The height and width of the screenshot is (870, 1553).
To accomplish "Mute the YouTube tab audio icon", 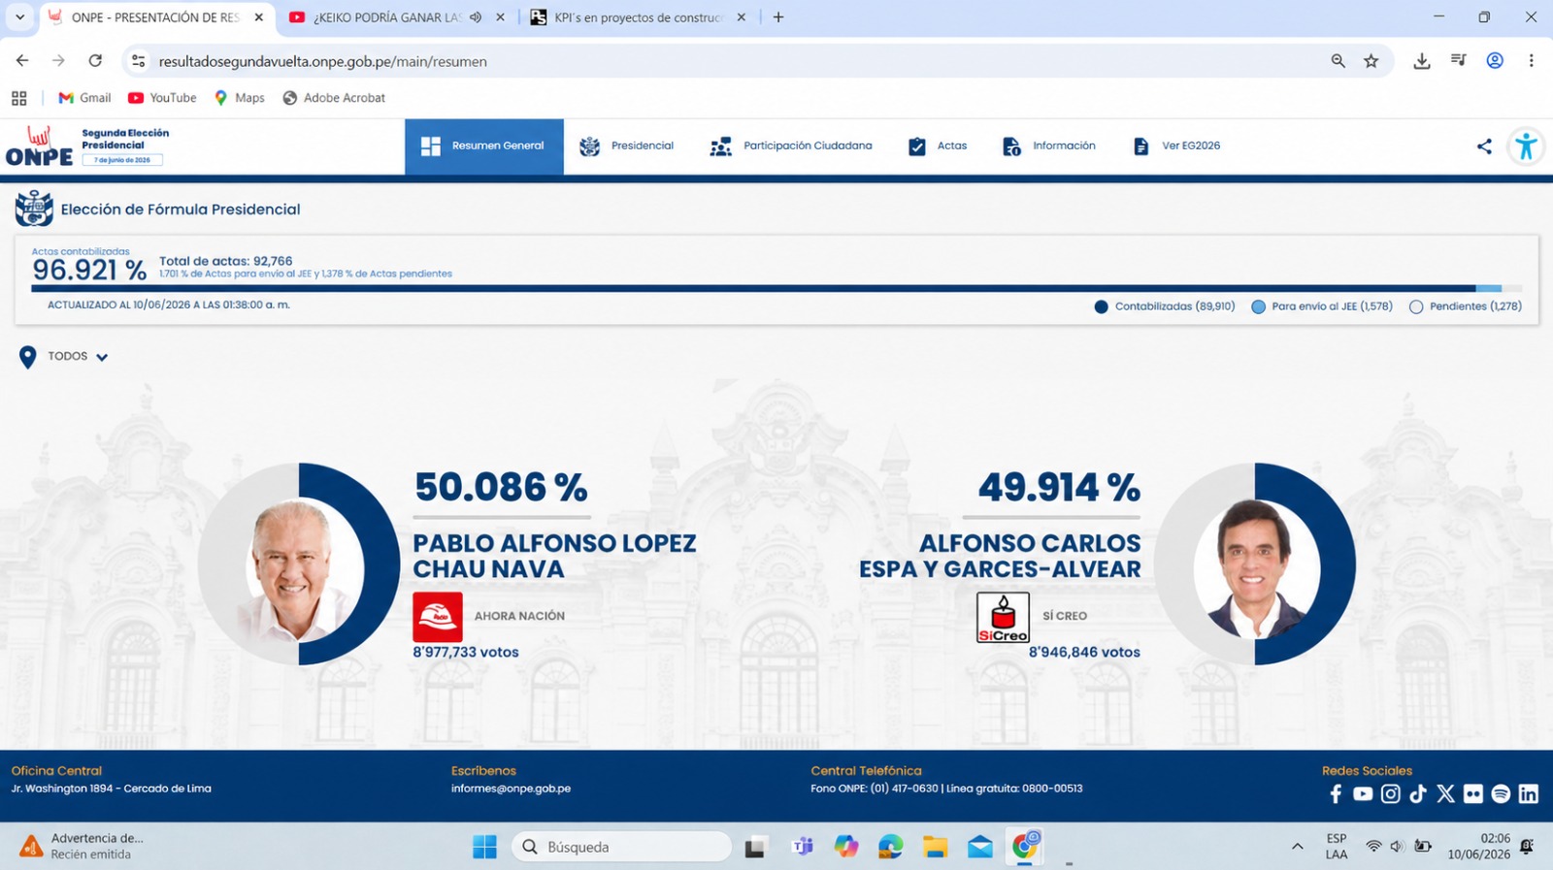I will pyautogui.click(x=476, y=17).
